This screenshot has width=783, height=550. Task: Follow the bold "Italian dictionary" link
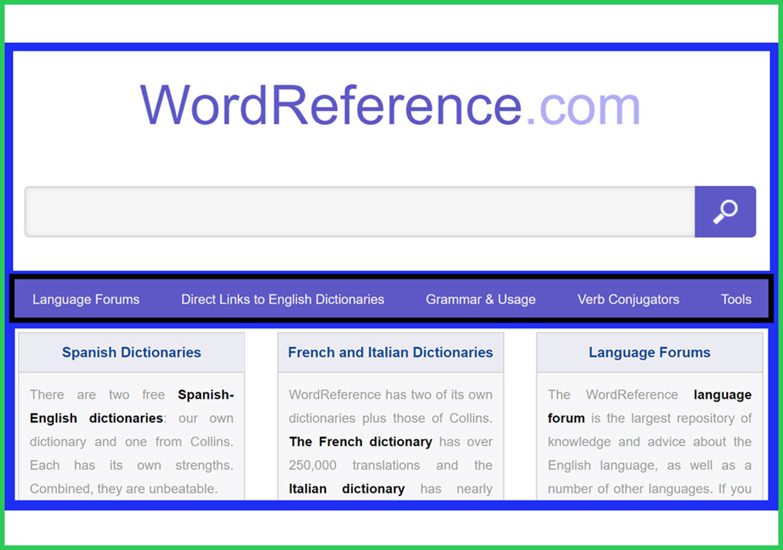point(346,489)
